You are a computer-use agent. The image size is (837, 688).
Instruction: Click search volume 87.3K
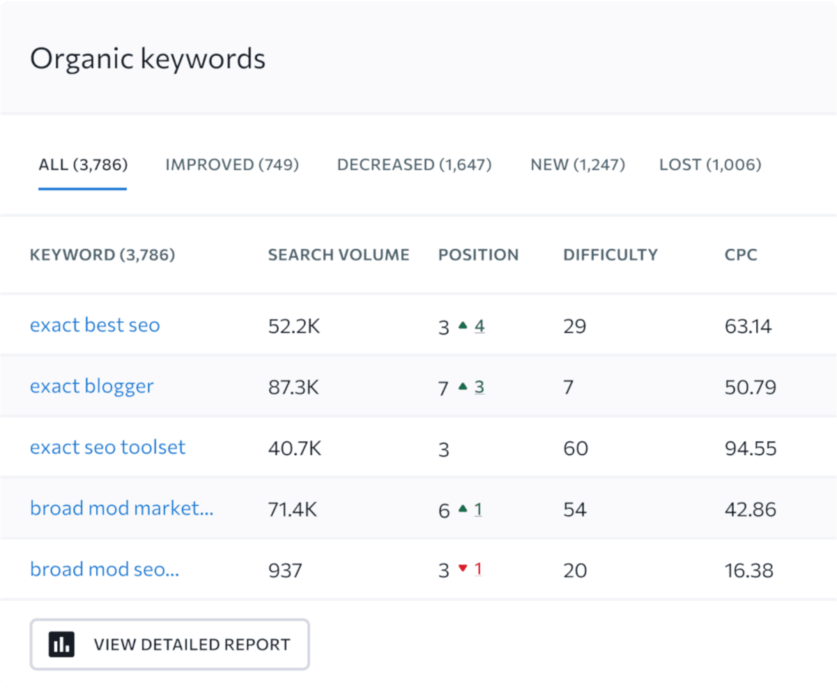(293, 387)
